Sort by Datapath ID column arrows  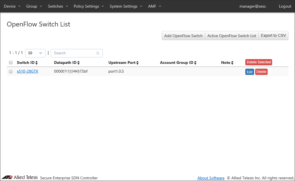coord(78,63)
